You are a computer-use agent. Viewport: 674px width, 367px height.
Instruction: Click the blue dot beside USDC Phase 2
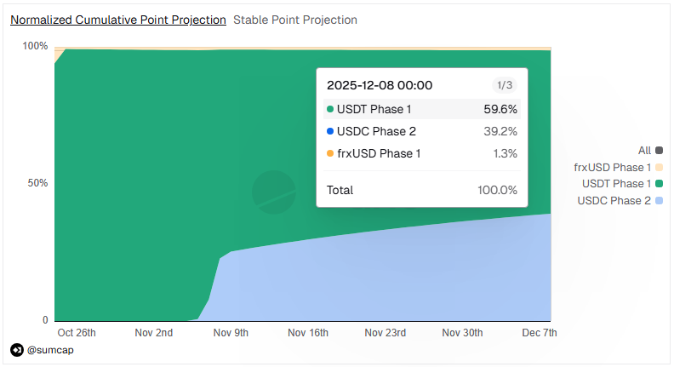pos(330,131)
